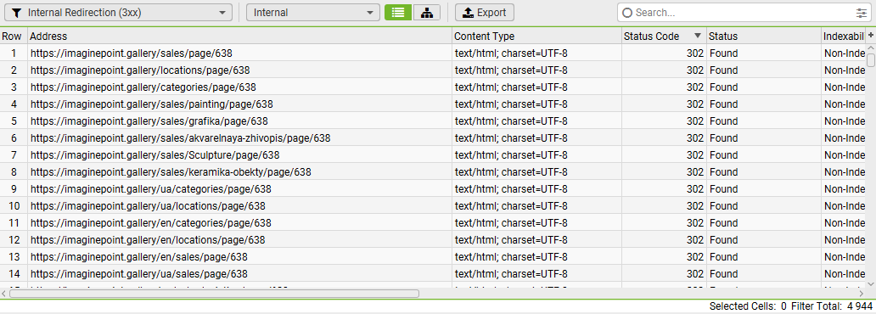Switch to list view

[398, 12]
